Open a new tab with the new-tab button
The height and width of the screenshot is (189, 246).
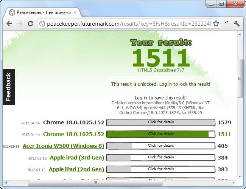pyautogui.click(x=86, y=13)
